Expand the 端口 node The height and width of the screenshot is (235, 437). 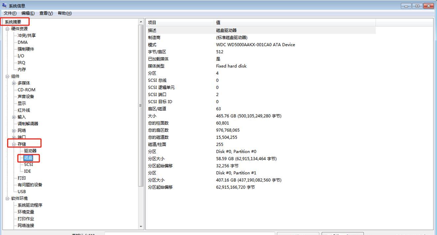click(x=14, y=137)
